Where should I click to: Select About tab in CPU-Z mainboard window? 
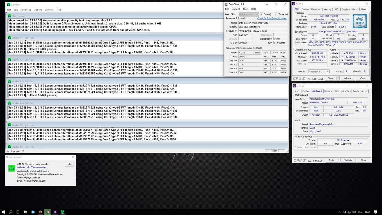364,91
